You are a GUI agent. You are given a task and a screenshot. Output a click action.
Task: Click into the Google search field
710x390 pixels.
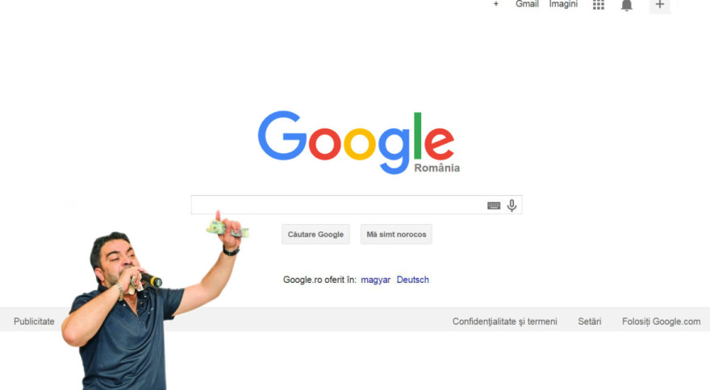pos(337,205)
